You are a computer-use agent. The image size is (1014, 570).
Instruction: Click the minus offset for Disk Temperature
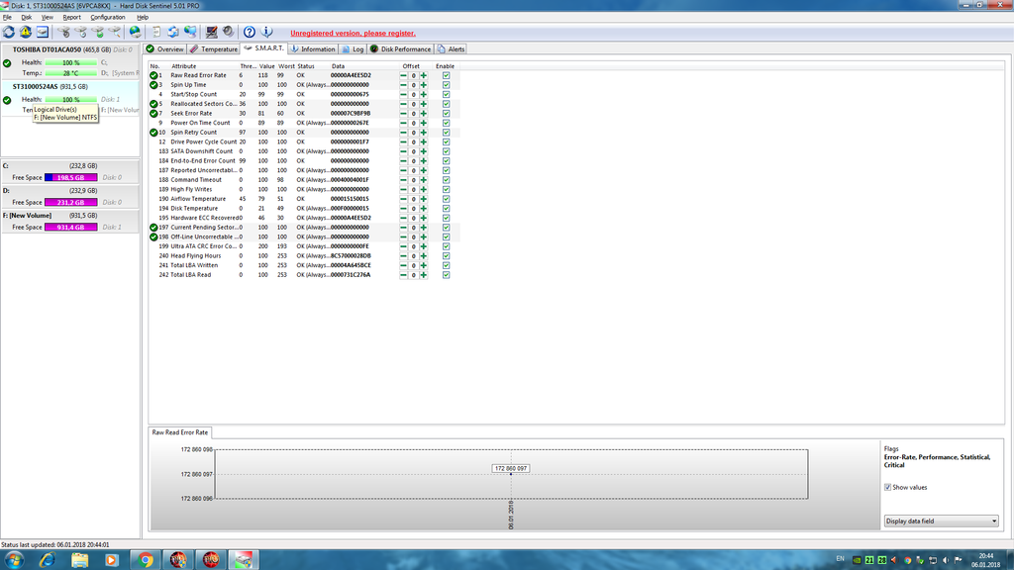[x=404, y=209]
